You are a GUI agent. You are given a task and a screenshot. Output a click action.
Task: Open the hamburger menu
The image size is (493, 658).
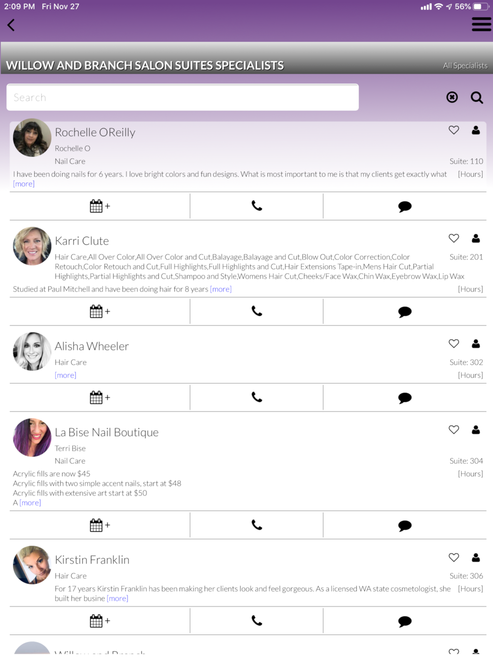tap(481, 24)
